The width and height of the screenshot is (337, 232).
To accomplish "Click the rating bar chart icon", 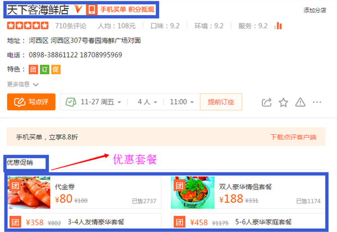I will coord(278,26).
